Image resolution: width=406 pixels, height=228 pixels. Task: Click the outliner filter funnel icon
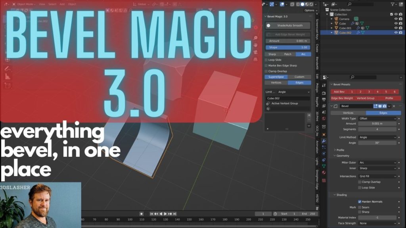pos(393,4)
